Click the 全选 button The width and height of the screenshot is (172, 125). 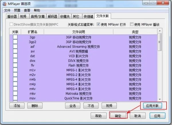[x=73, y=106]
